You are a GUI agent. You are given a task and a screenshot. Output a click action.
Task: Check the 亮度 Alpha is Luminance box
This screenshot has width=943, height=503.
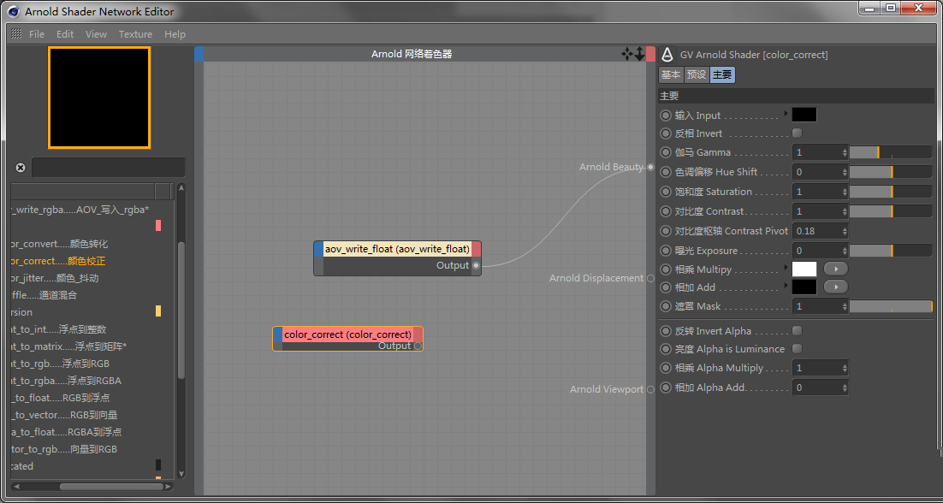798,349
